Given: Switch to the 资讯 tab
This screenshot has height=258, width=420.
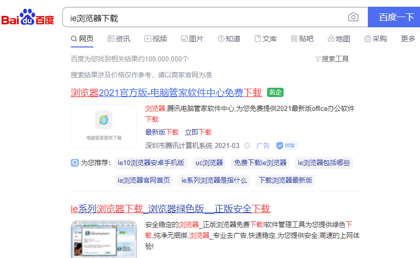Looking at the screenshot, I should 119,39.
